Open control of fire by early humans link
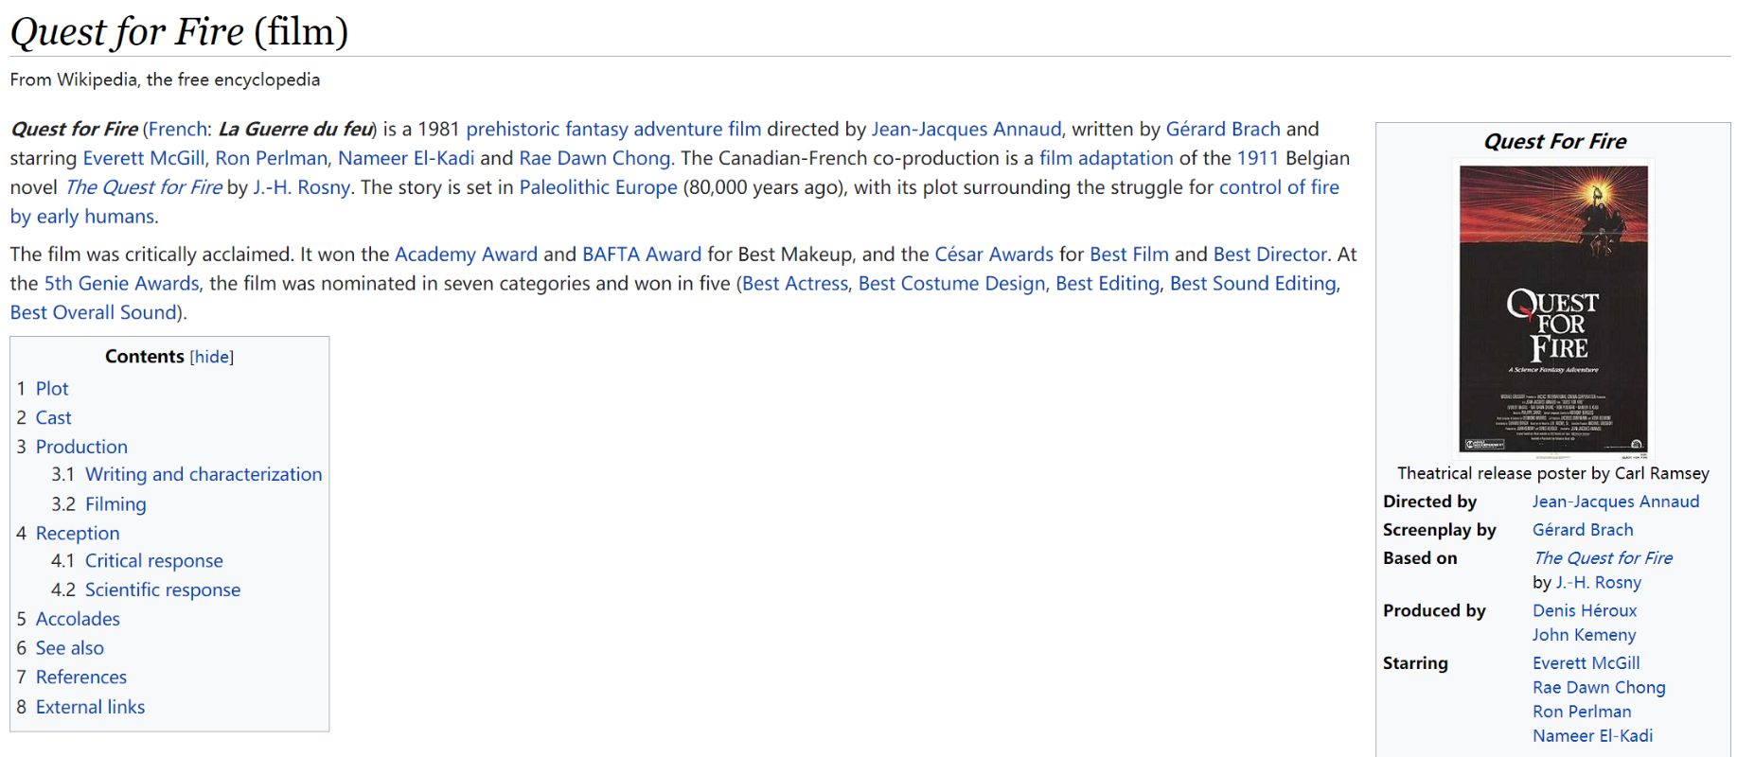This screenshot has width=1737, height=757. 1279,187
